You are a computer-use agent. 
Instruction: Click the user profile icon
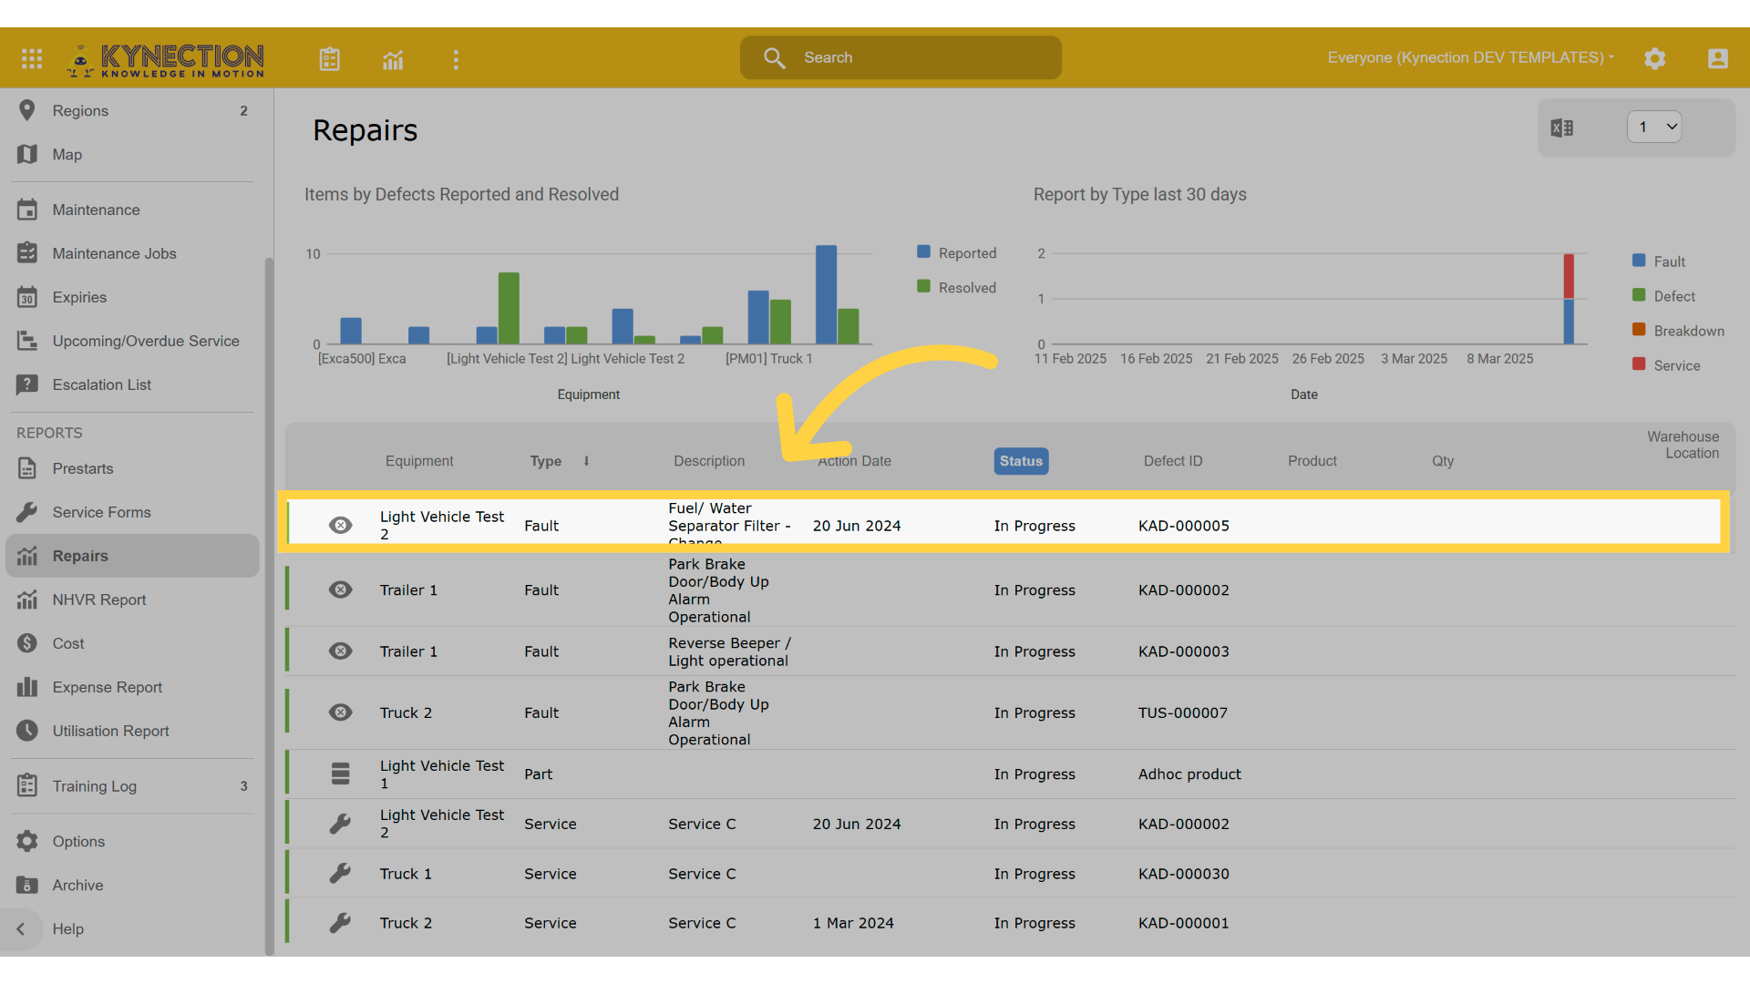pyautogui.click(x=1717, y=58)
